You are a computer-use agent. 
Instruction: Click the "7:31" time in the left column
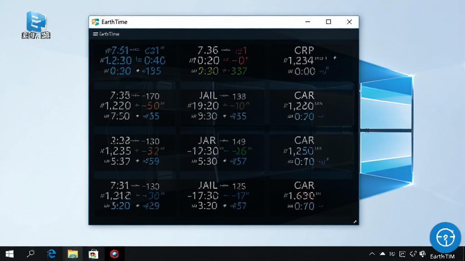pos(119,185)
